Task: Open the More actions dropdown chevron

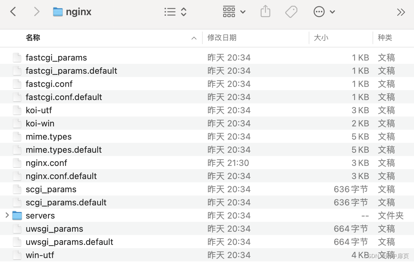Action: point(332,12)
